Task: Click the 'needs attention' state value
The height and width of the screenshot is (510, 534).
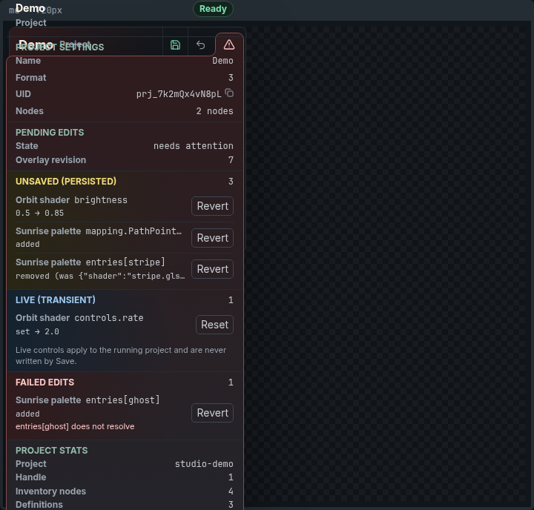Action: coord(193,146)
